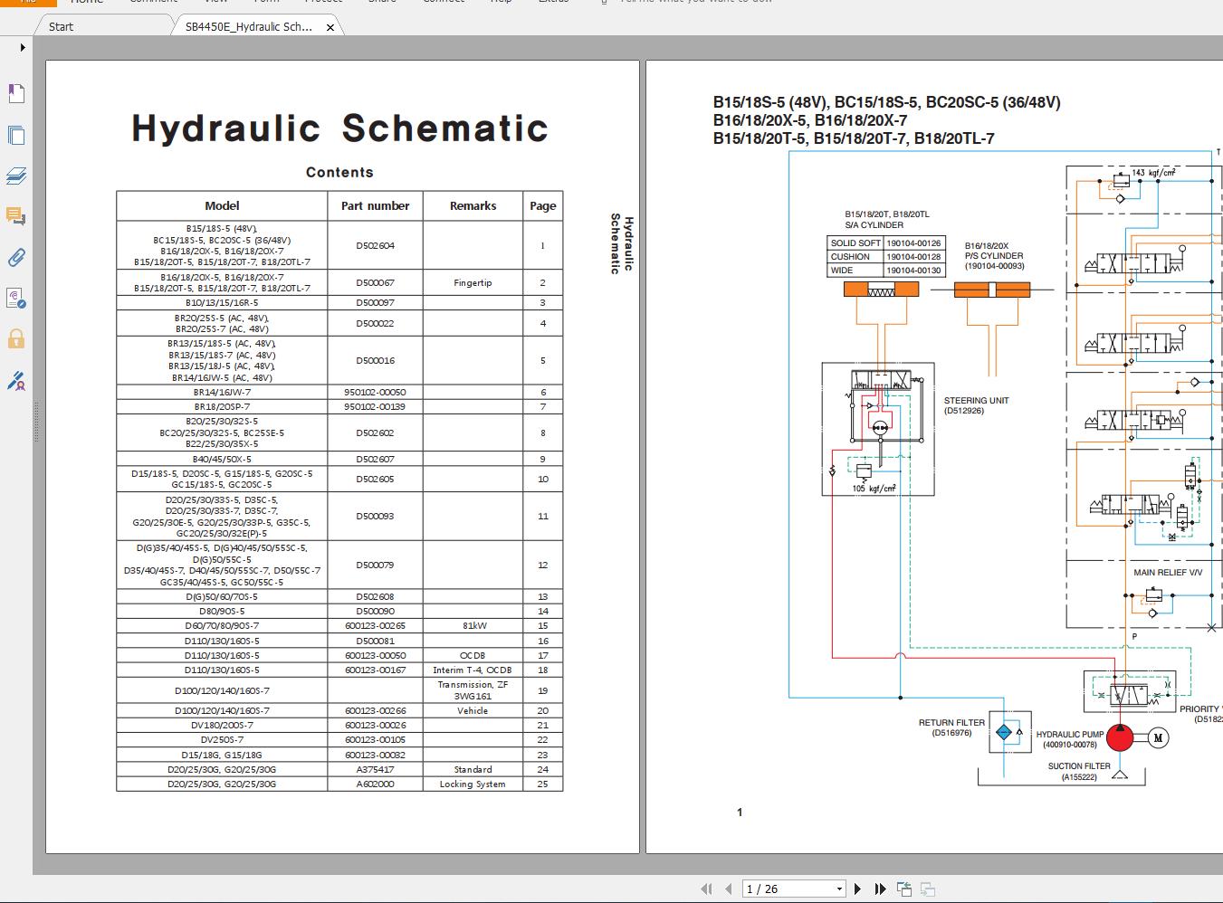Screen dimensions: 1223x903
Task: Click the next view icon
Action: click(x=928, y=889)
